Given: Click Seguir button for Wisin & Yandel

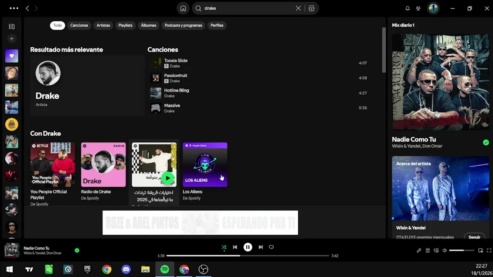Looking at the screenshot, I should pos(474,237).
